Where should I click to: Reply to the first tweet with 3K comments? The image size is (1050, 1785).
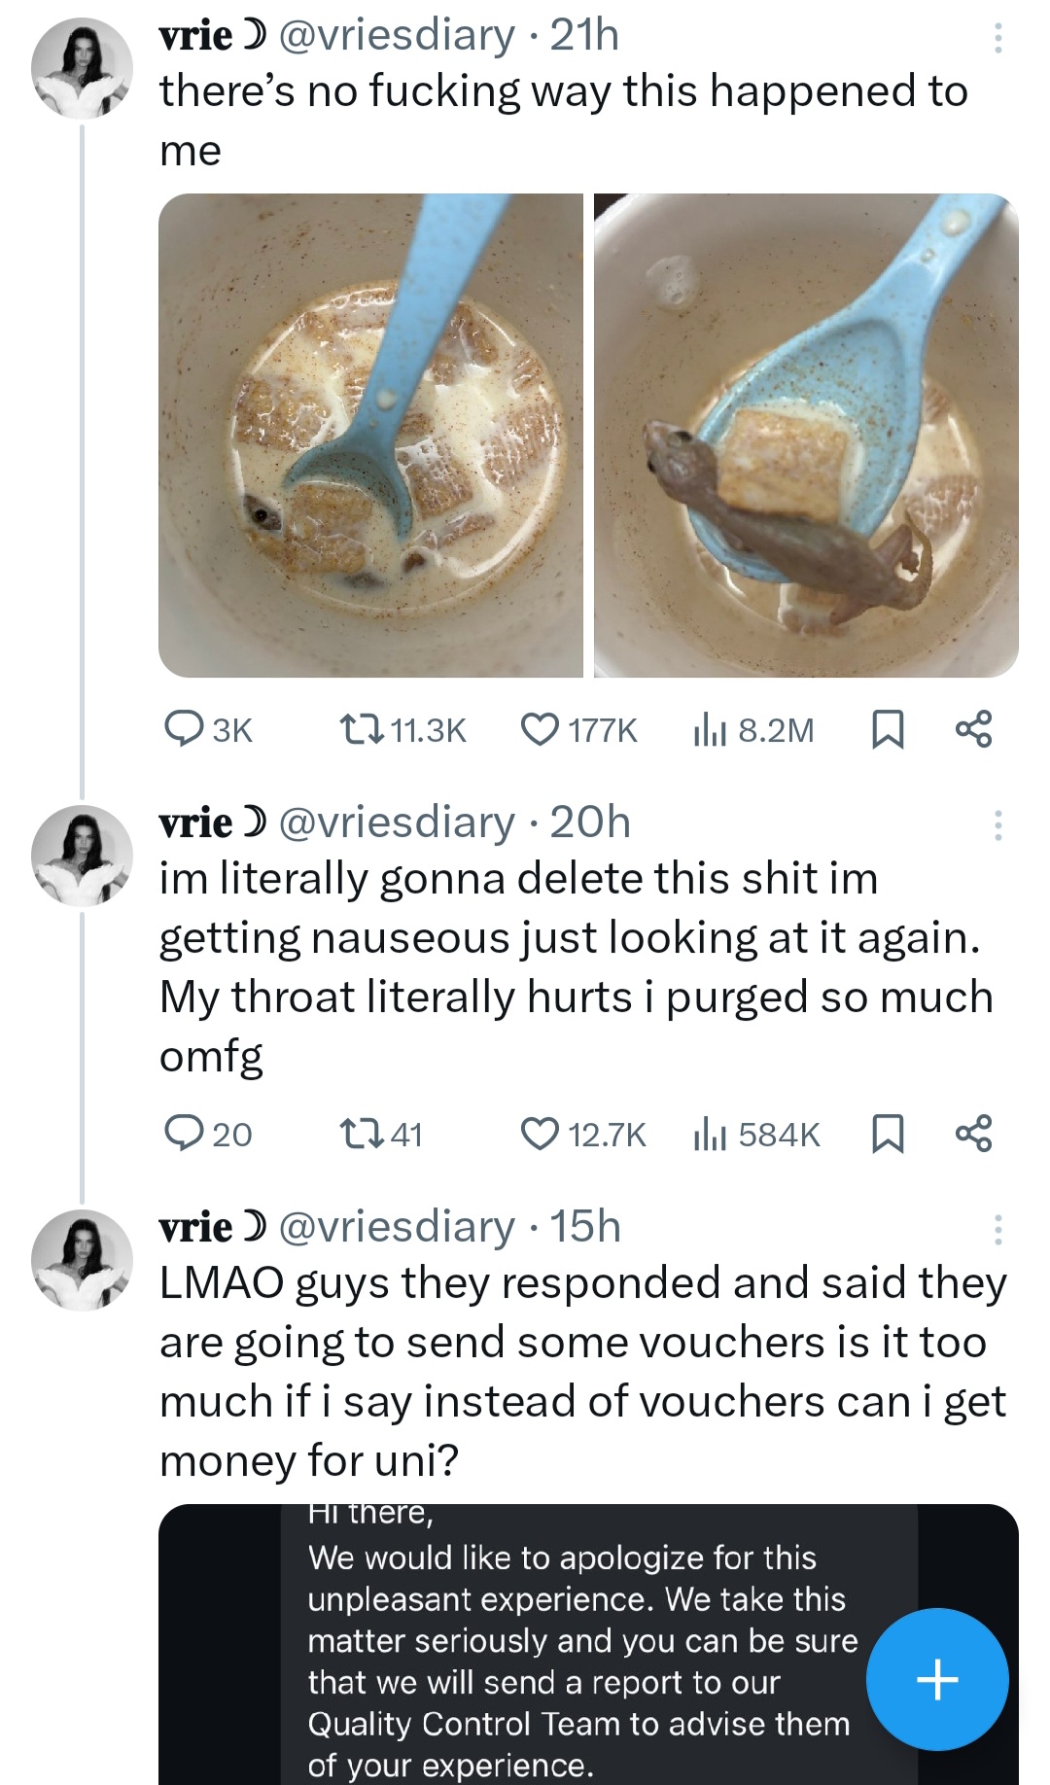coord(183,729)
